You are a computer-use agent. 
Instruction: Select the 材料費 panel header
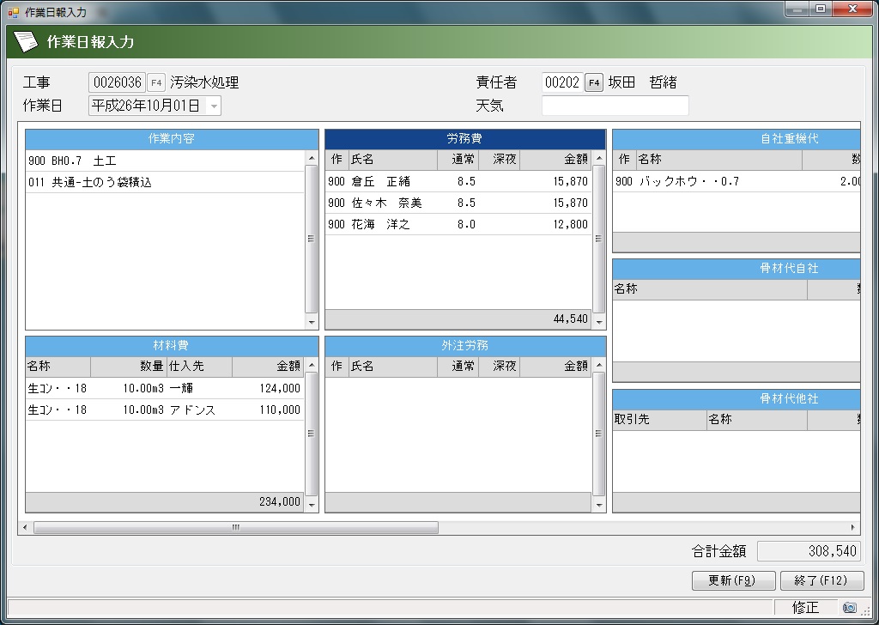click(x=171, y=345)
